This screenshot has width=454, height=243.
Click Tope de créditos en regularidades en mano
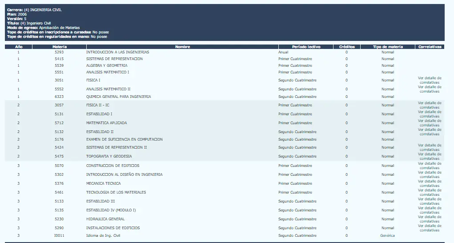(57, 37)
